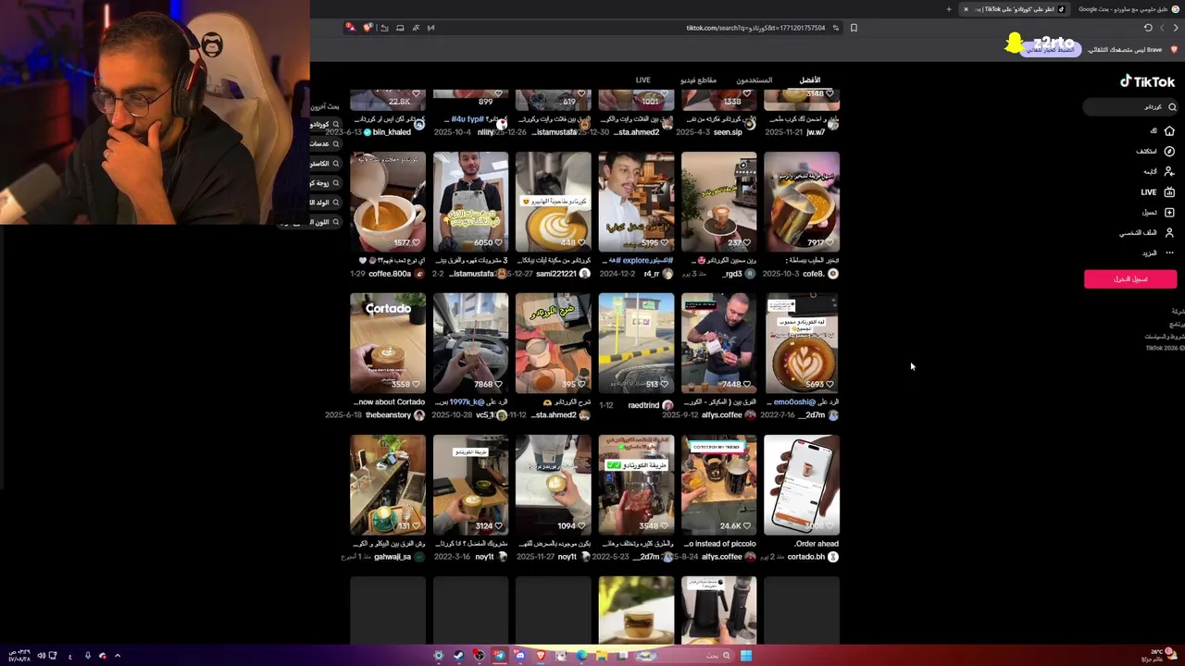The height and width of the screenshot is (666, 1185).
Task: Click the weather widget showing 26°C
Action: point(1158,656)
